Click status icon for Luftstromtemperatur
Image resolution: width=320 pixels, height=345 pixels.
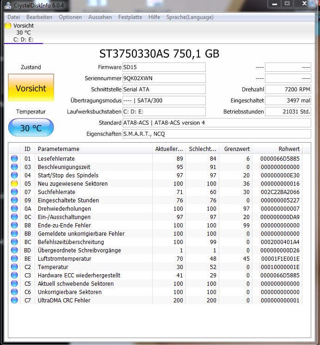tap(14, 258)
